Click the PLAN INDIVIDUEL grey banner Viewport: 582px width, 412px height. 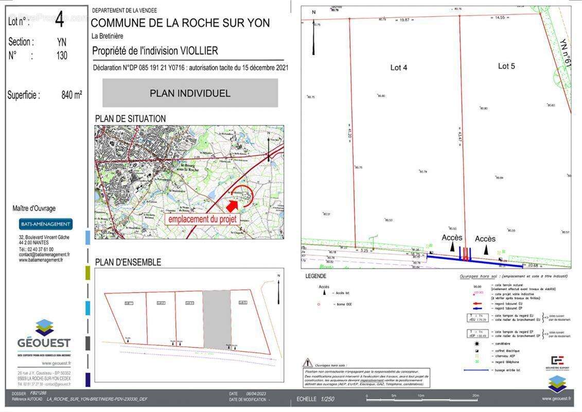(x=190, y=93)
